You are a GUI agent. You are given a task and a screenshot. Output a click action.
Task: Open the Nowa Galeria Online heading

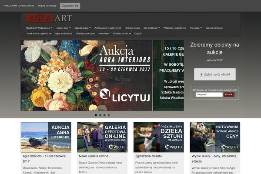pos(94,156)
